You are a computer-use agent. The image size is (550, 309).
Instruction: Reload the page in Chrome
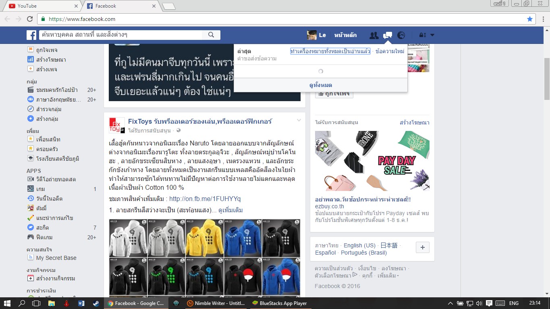pos(30,19)
